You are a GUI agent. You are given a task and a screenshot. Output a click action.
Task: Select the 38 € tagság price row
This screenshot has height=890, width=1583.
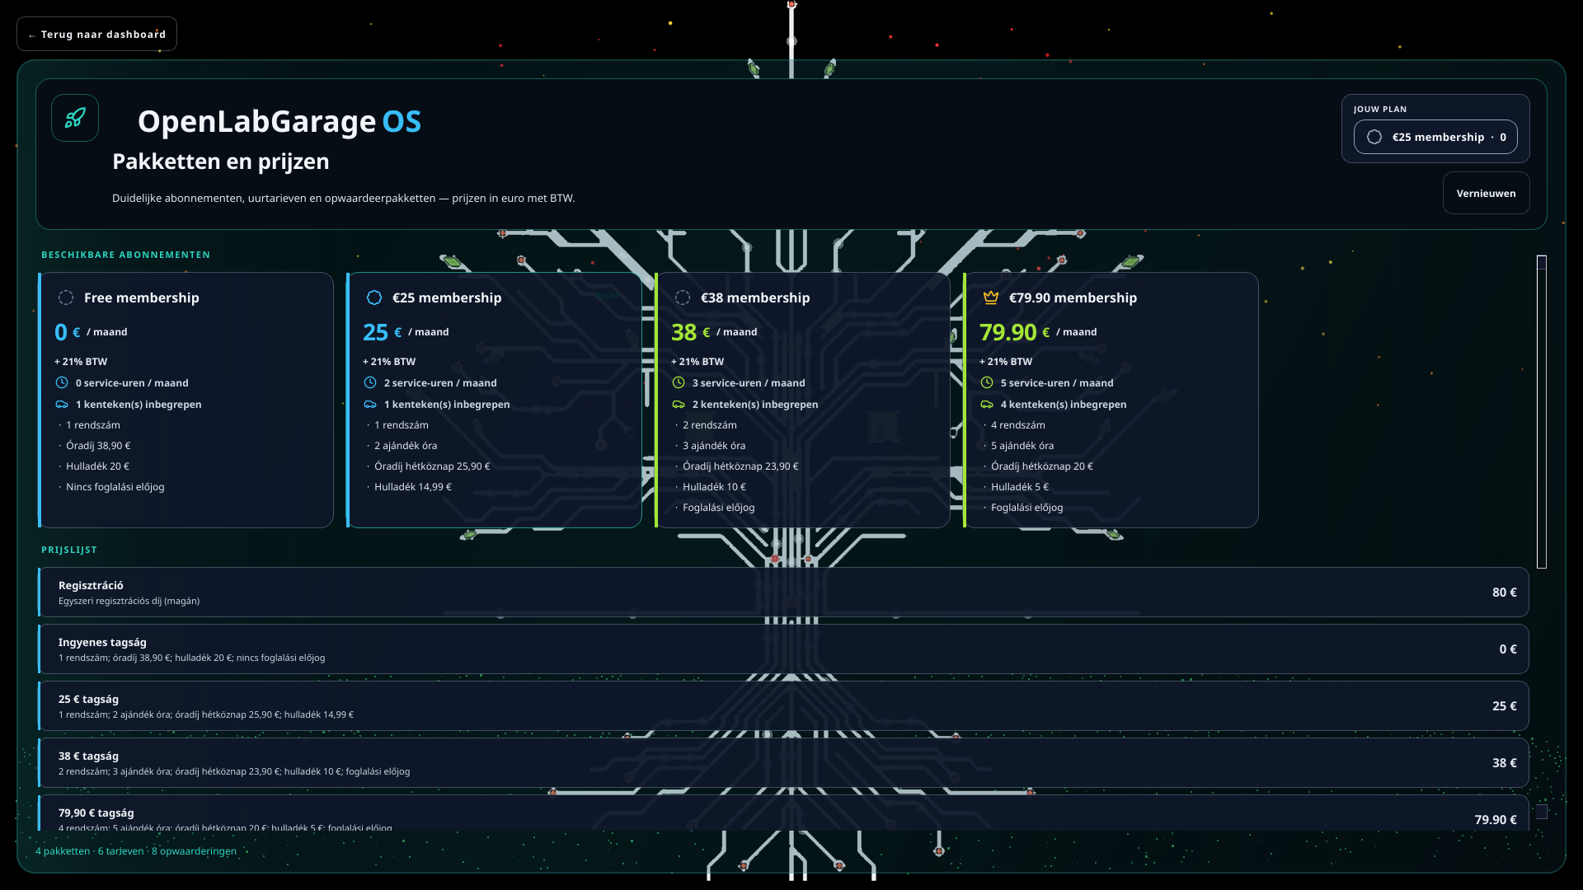pos(783,763)
